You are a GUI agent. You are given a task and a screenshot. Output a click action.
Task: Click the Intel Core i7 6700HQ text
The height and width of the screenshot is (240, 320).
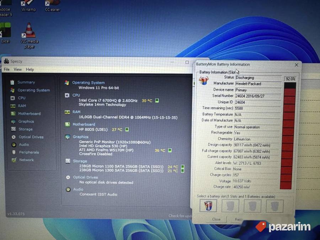pyautogui.click(x=108, y=100)
